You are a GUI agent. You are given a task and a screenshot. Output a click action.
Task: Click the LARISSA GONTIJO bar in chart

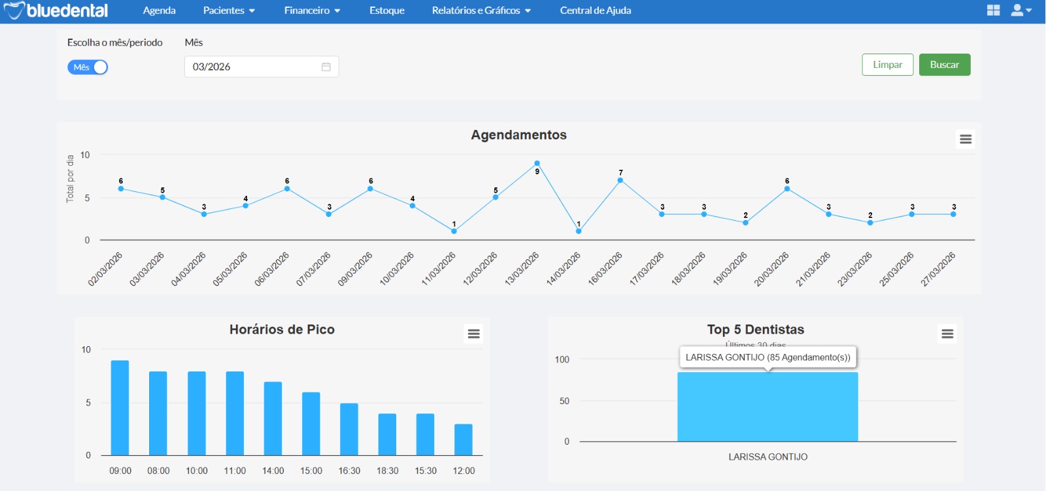(768, 407)
